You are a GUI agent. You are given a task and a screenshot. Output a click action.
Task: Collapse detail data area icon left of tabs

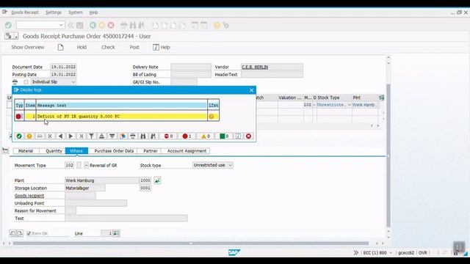(x=5, y=150)
